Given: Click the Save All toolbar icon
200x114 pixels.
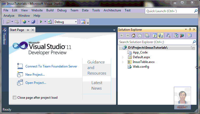Looking at the screenshot, I should pyautogui.click(x=33, y=22).
